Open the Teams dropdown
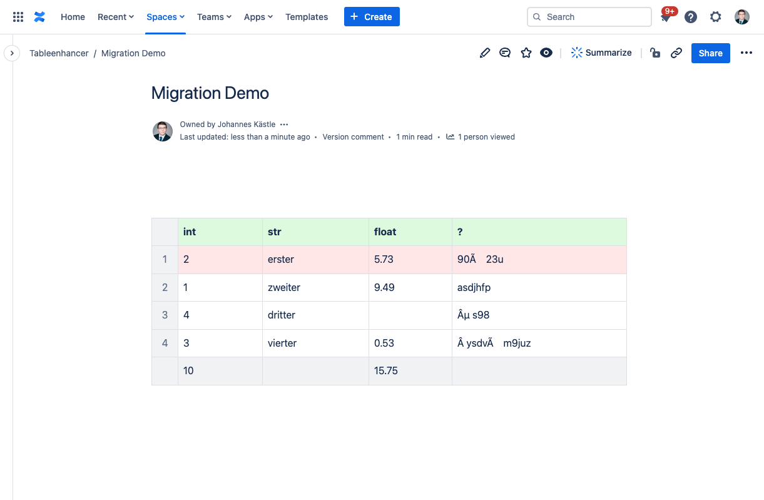 click(214, 17)
